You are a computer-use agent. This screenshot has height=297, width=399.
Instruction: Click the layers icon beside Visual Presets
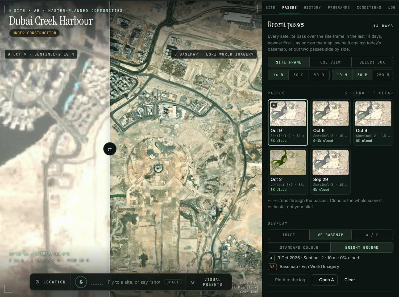[193, 282]
